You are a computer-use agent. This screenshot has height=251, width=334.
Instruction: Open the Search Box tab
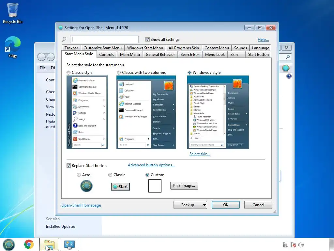click(190, 55)
